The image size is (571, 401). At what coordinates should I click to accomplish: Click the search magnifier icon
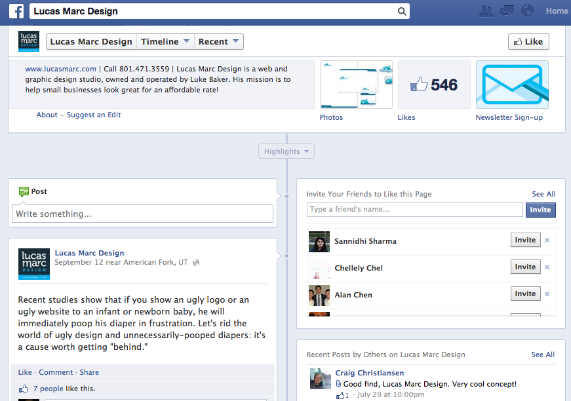[x=402, y=11]
